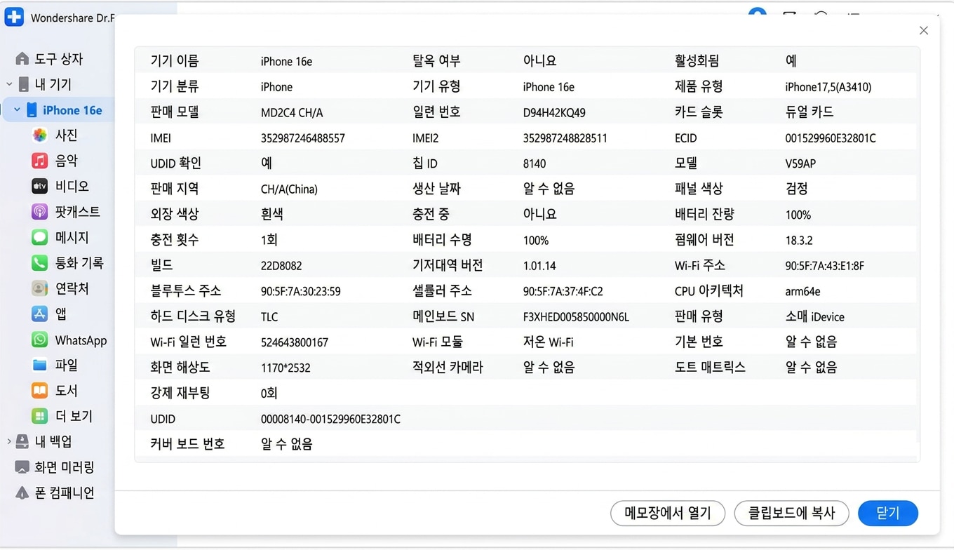Image resolution: width=954 pixels, height=550 pixels.
Task: Click the 폰 컴패니언 icon
Action: coord(22,492)
